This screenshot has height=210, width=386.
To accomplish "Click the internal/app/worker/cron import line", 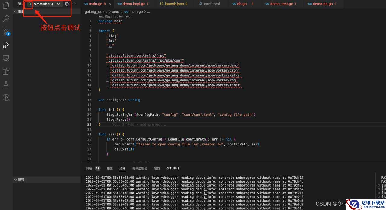I will (x=173, y=70).
